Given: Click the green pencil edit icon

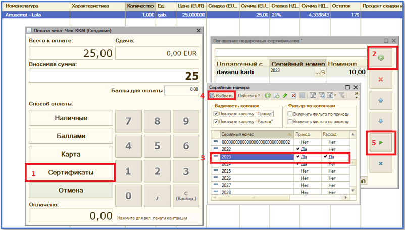Looking at the screenshot, I should click(285, 96).
